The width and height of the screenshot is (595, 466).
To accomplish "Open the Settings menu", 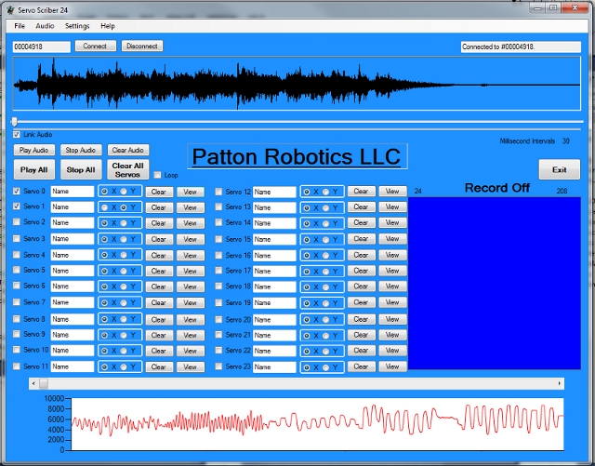I will (x=77, y=26).
